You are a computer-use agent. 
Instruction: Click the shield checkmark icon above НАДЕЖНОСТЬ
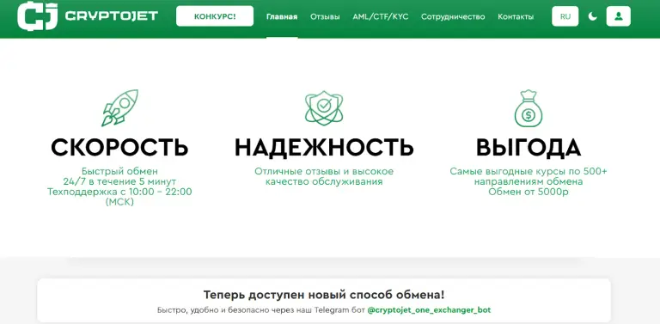pos(324,107)
